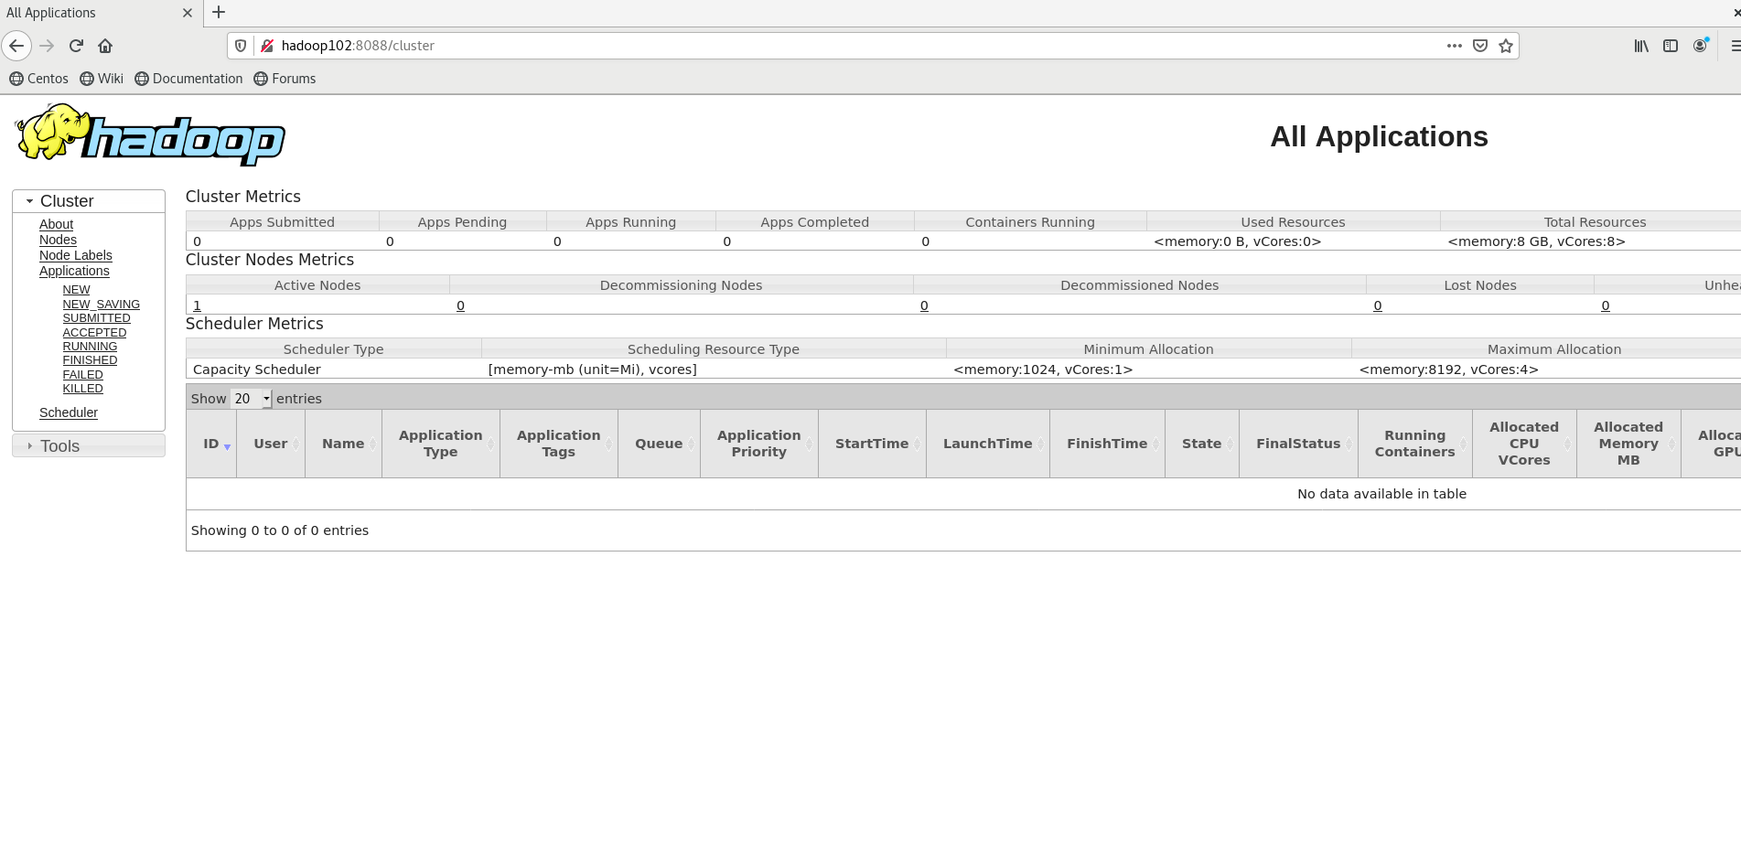Click the browser Forward arrow button
Screen dimensions: 1741x846
47,46
